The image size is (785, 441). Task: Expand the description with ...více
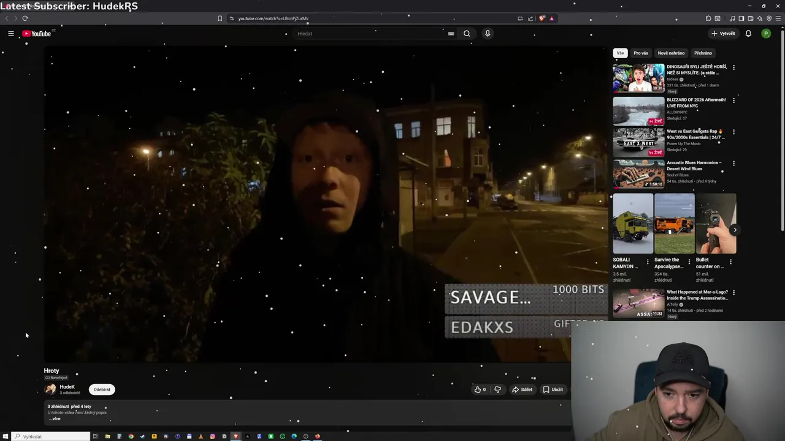pos(55,419)
